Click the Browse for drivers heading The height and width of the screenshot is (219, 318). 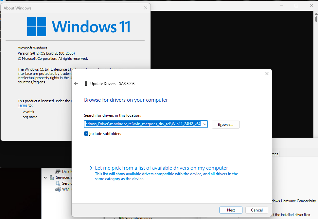click(x=126, y=100)
